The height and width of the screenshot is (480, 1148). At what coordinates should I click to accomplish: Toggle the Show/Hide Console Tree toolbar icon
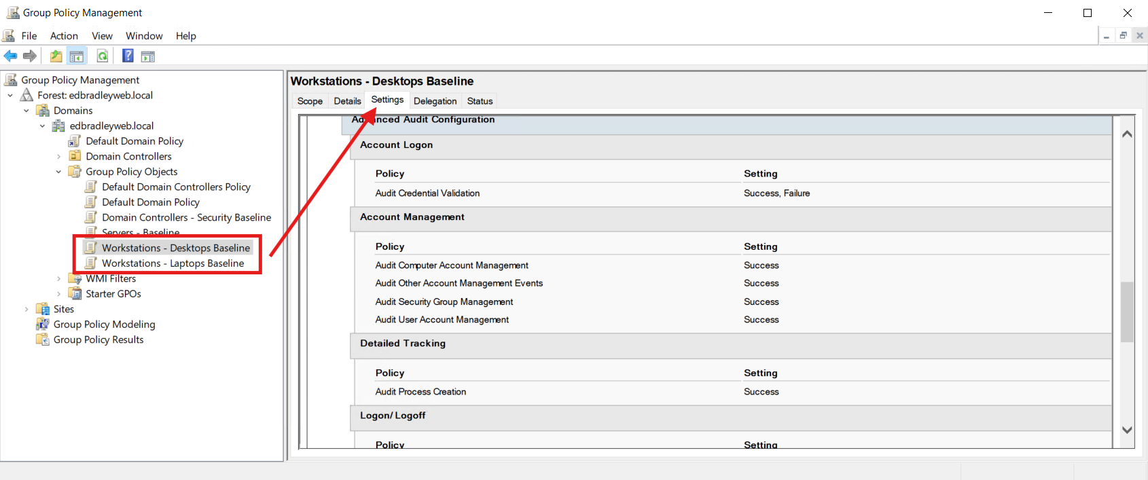click(x=77, y=56)
